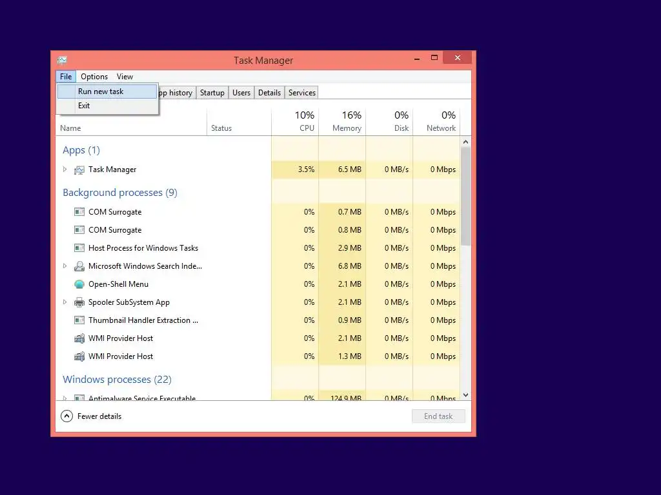The height and width of the screenshot is (495, 661).
Task: Click the End task button
Action: (x=438, y=416)
